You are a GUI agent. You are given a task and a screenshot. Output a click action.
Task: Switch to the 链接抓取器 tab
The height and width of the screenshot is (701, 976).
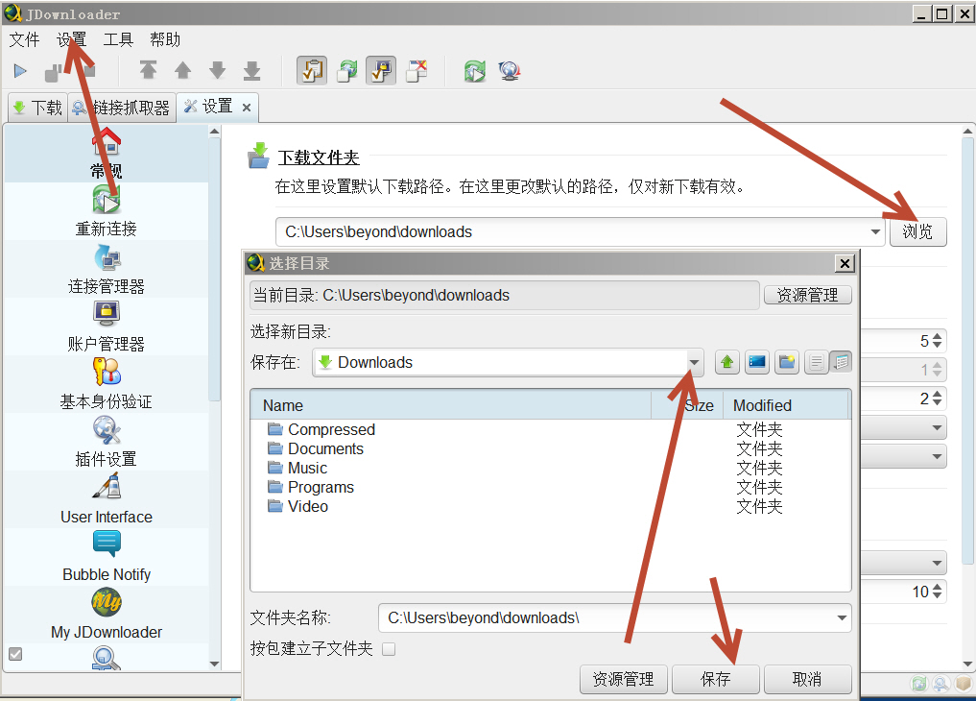(x=121, y=108)
